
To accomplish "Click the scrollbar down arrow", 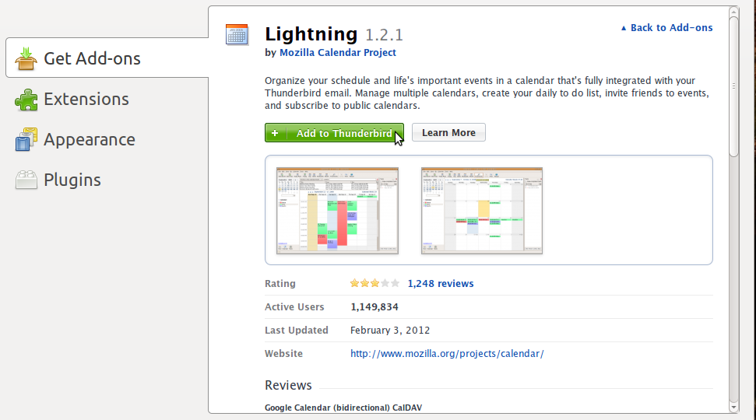I will point(733,408).
